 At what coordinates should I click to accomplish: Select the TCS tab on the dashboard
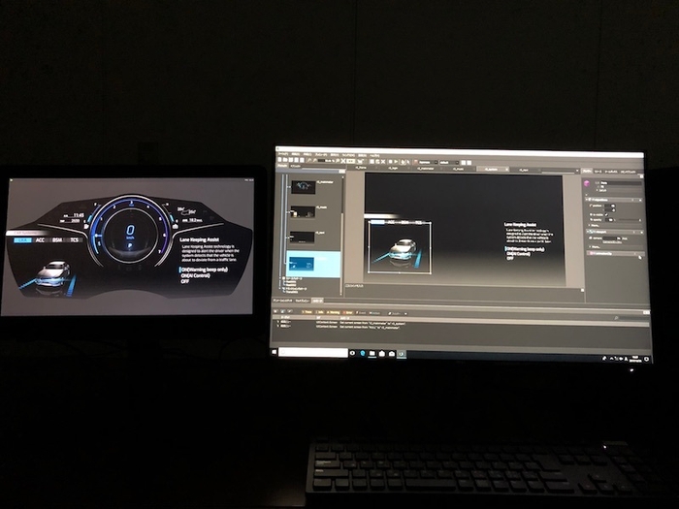[74, 239]
